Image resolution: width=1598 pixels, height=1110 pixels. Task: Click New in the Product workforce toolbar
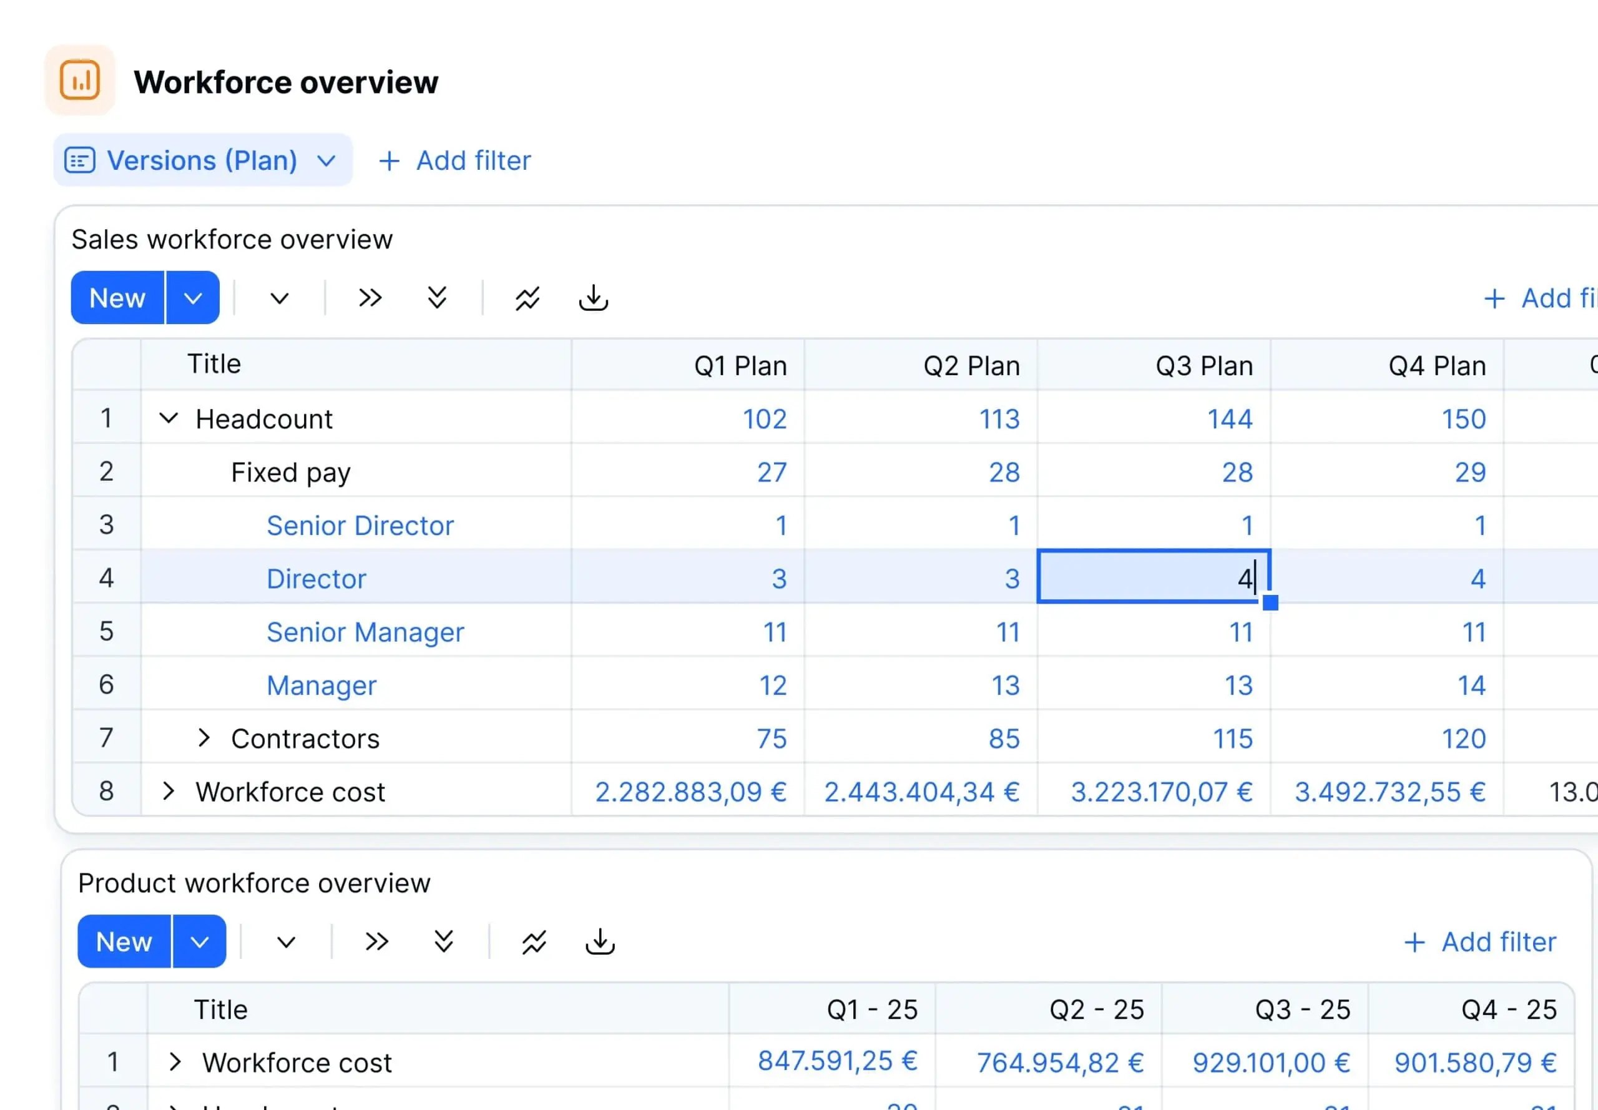(x=124, y=941)
